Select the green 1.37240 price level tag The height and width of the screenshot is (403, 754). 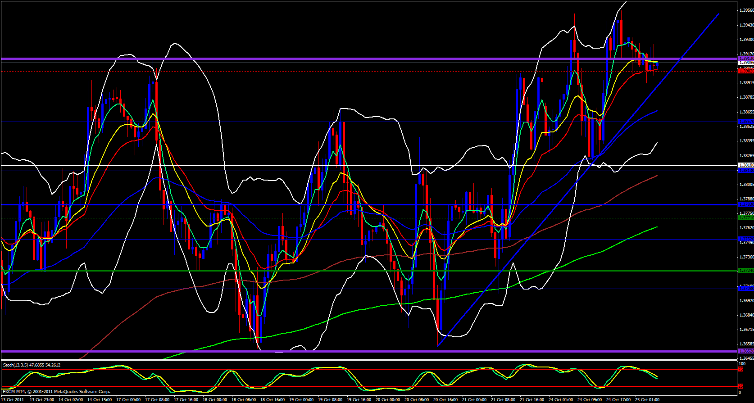coord(745,271)
